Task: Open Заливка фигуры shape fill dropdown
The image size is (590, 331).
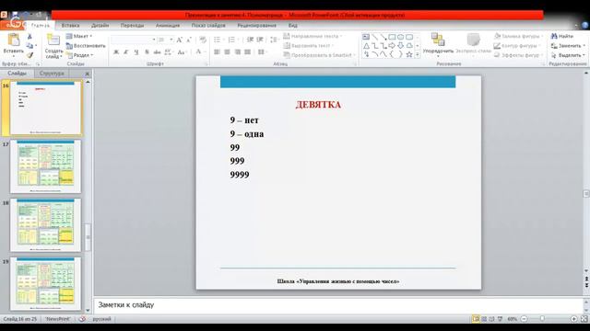Action: tap(519, 36)
